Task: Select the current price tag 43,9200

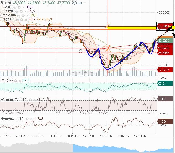Action: [165, 41]
